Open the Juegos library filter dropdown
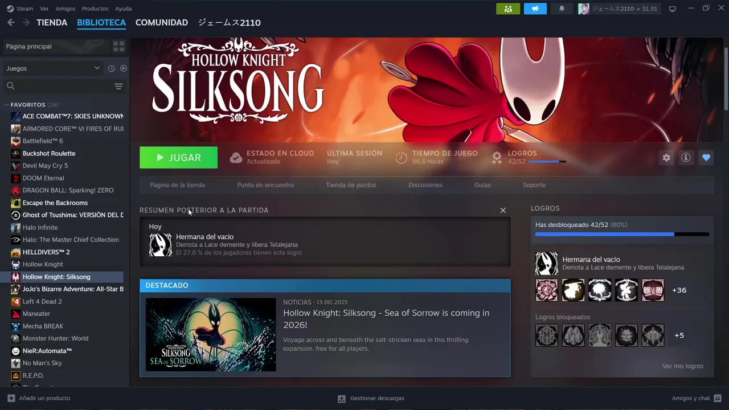 pyautogui.click(x=53, y=68)
